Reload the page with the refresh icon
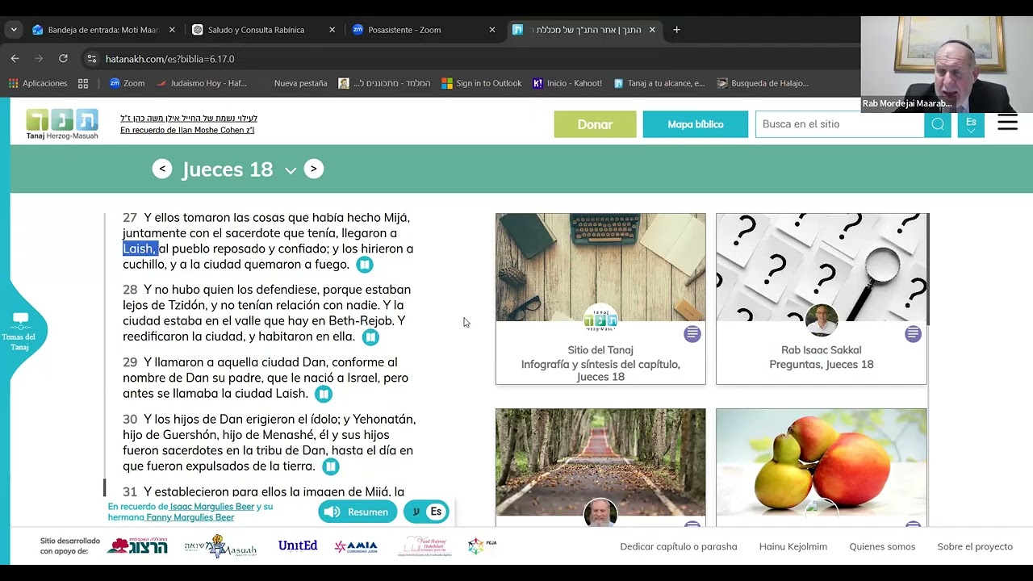Viewport: 1033px width, 581px height. 63,59
